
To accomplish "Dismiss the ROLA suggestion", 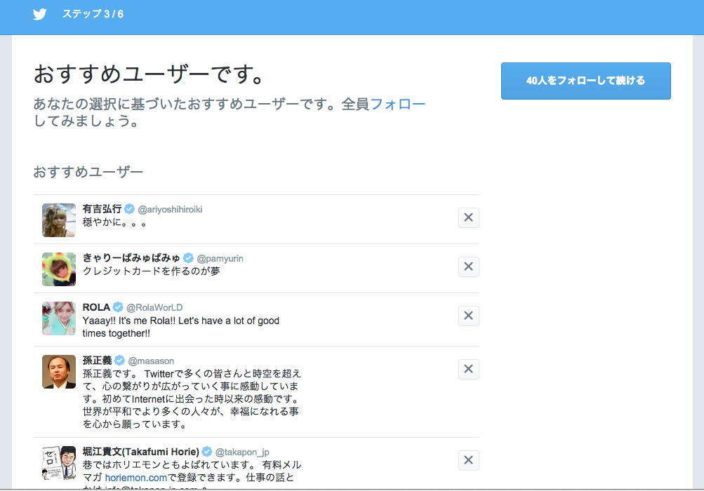I will (x=468, y=316).
